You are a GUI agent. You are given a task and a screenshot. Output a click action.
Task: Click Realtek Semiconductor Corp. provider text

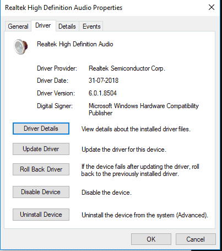127,68
